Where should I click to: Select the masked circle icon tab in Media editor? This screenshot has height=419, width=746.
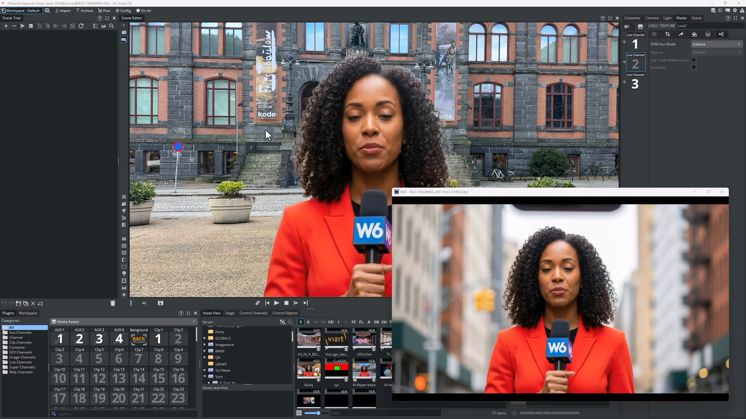coord(708,35)
